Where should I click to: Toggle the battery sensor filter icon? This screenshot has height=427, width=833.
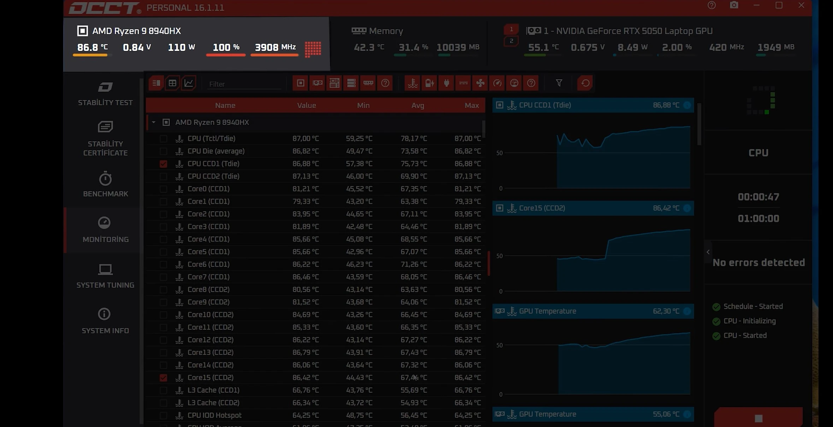pyautogui.click(x=429, y=83)
